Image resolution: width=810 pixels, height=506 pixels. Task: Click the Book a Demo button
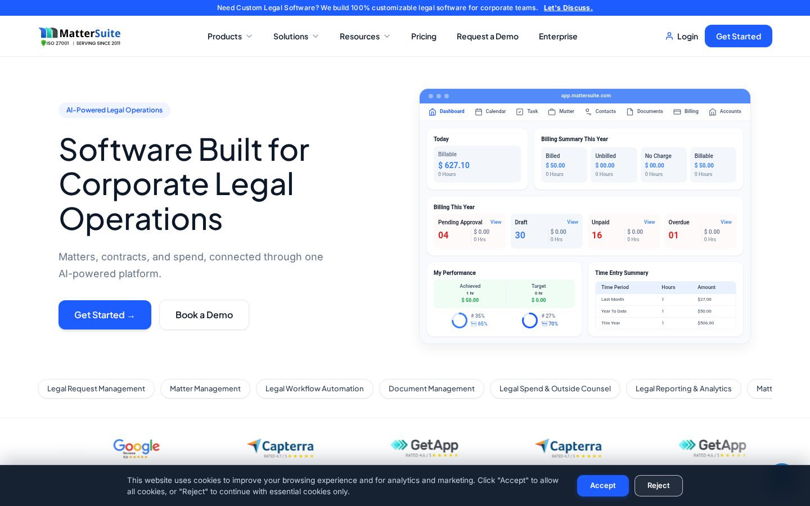pyautogui.click(x=204, y=315)
